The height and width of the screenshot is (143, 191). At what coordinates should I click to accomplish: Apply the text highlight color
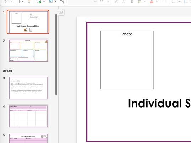point(139,1)
